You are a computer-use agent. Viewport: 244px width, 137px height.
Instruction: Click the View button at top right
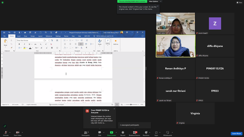click(x=239, y=3)
